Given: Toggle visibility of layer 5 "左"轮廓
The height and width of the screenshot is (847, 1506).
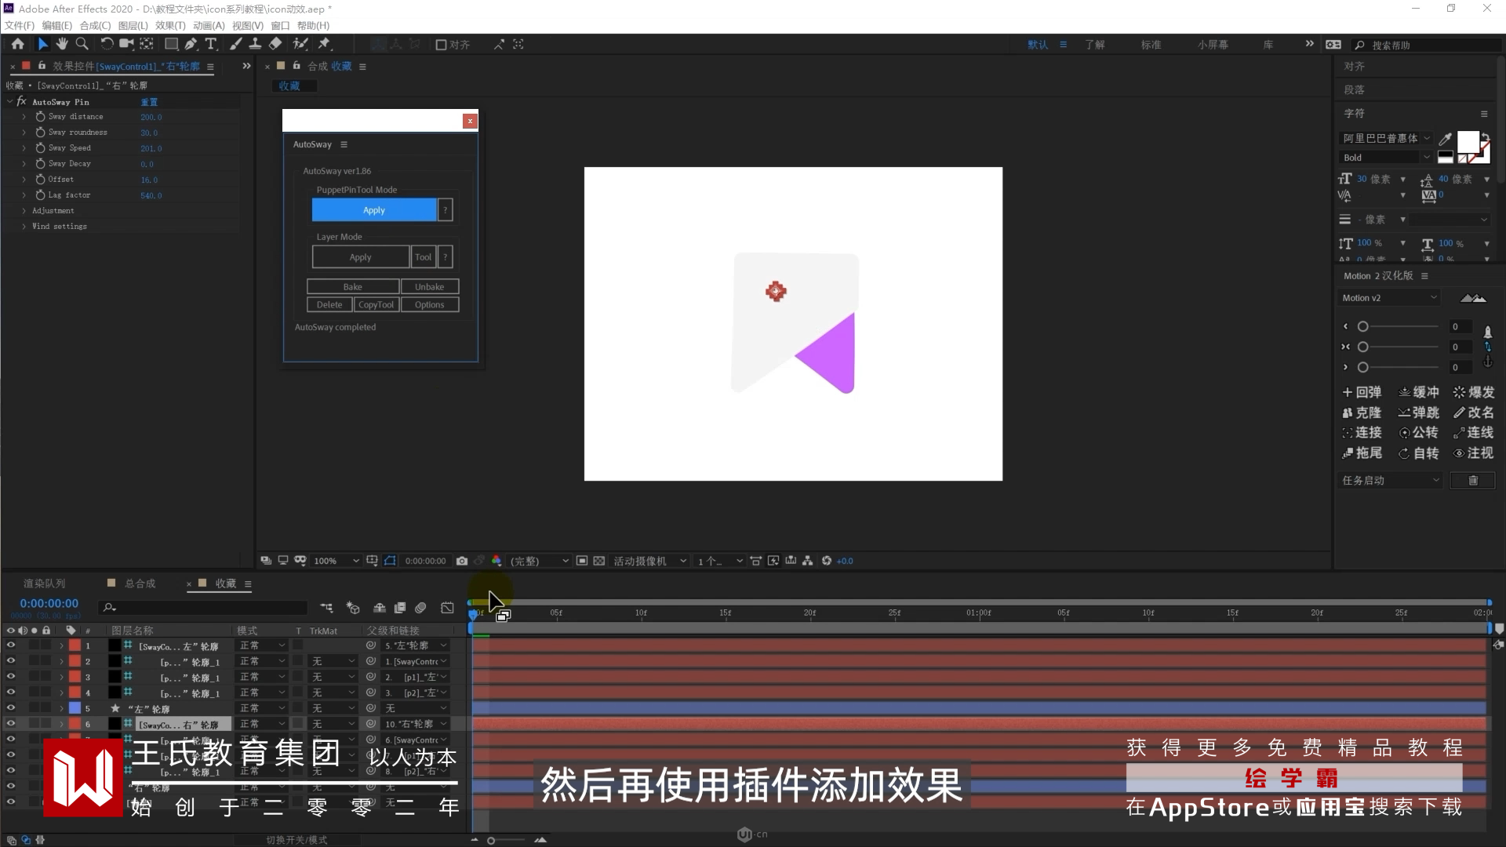Looking at the screenshot, I should (x=11, y=708).
